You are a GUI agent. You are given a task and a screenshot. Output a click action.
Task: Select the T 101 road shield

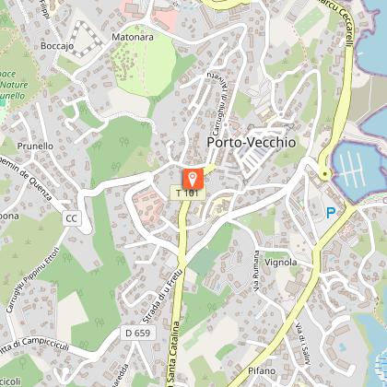(x=187, y=193)
